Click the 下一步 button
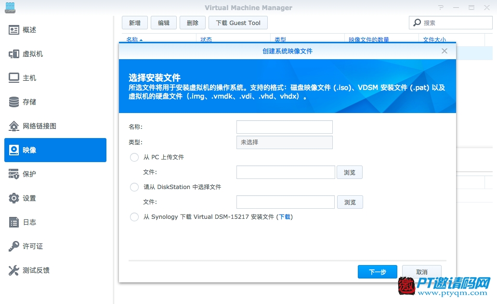The image size is (497, 304). [x=377, y=272]
